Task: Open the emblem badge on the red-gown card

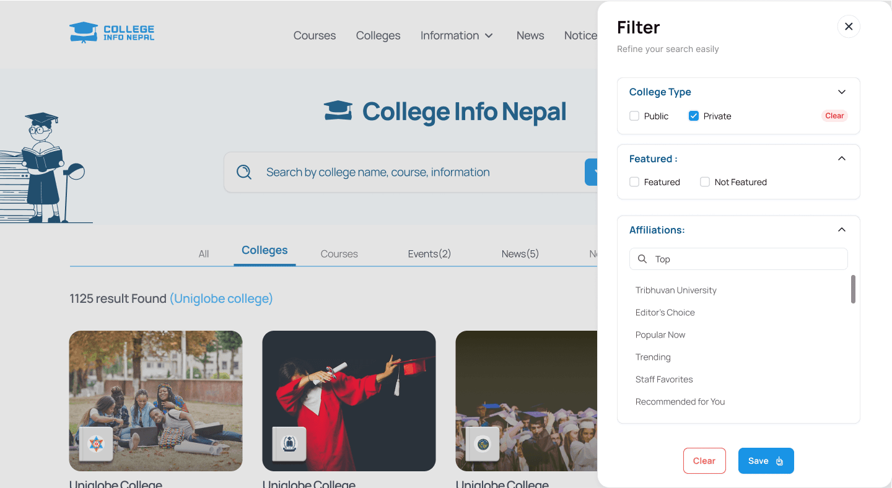Action: (289, 443)
